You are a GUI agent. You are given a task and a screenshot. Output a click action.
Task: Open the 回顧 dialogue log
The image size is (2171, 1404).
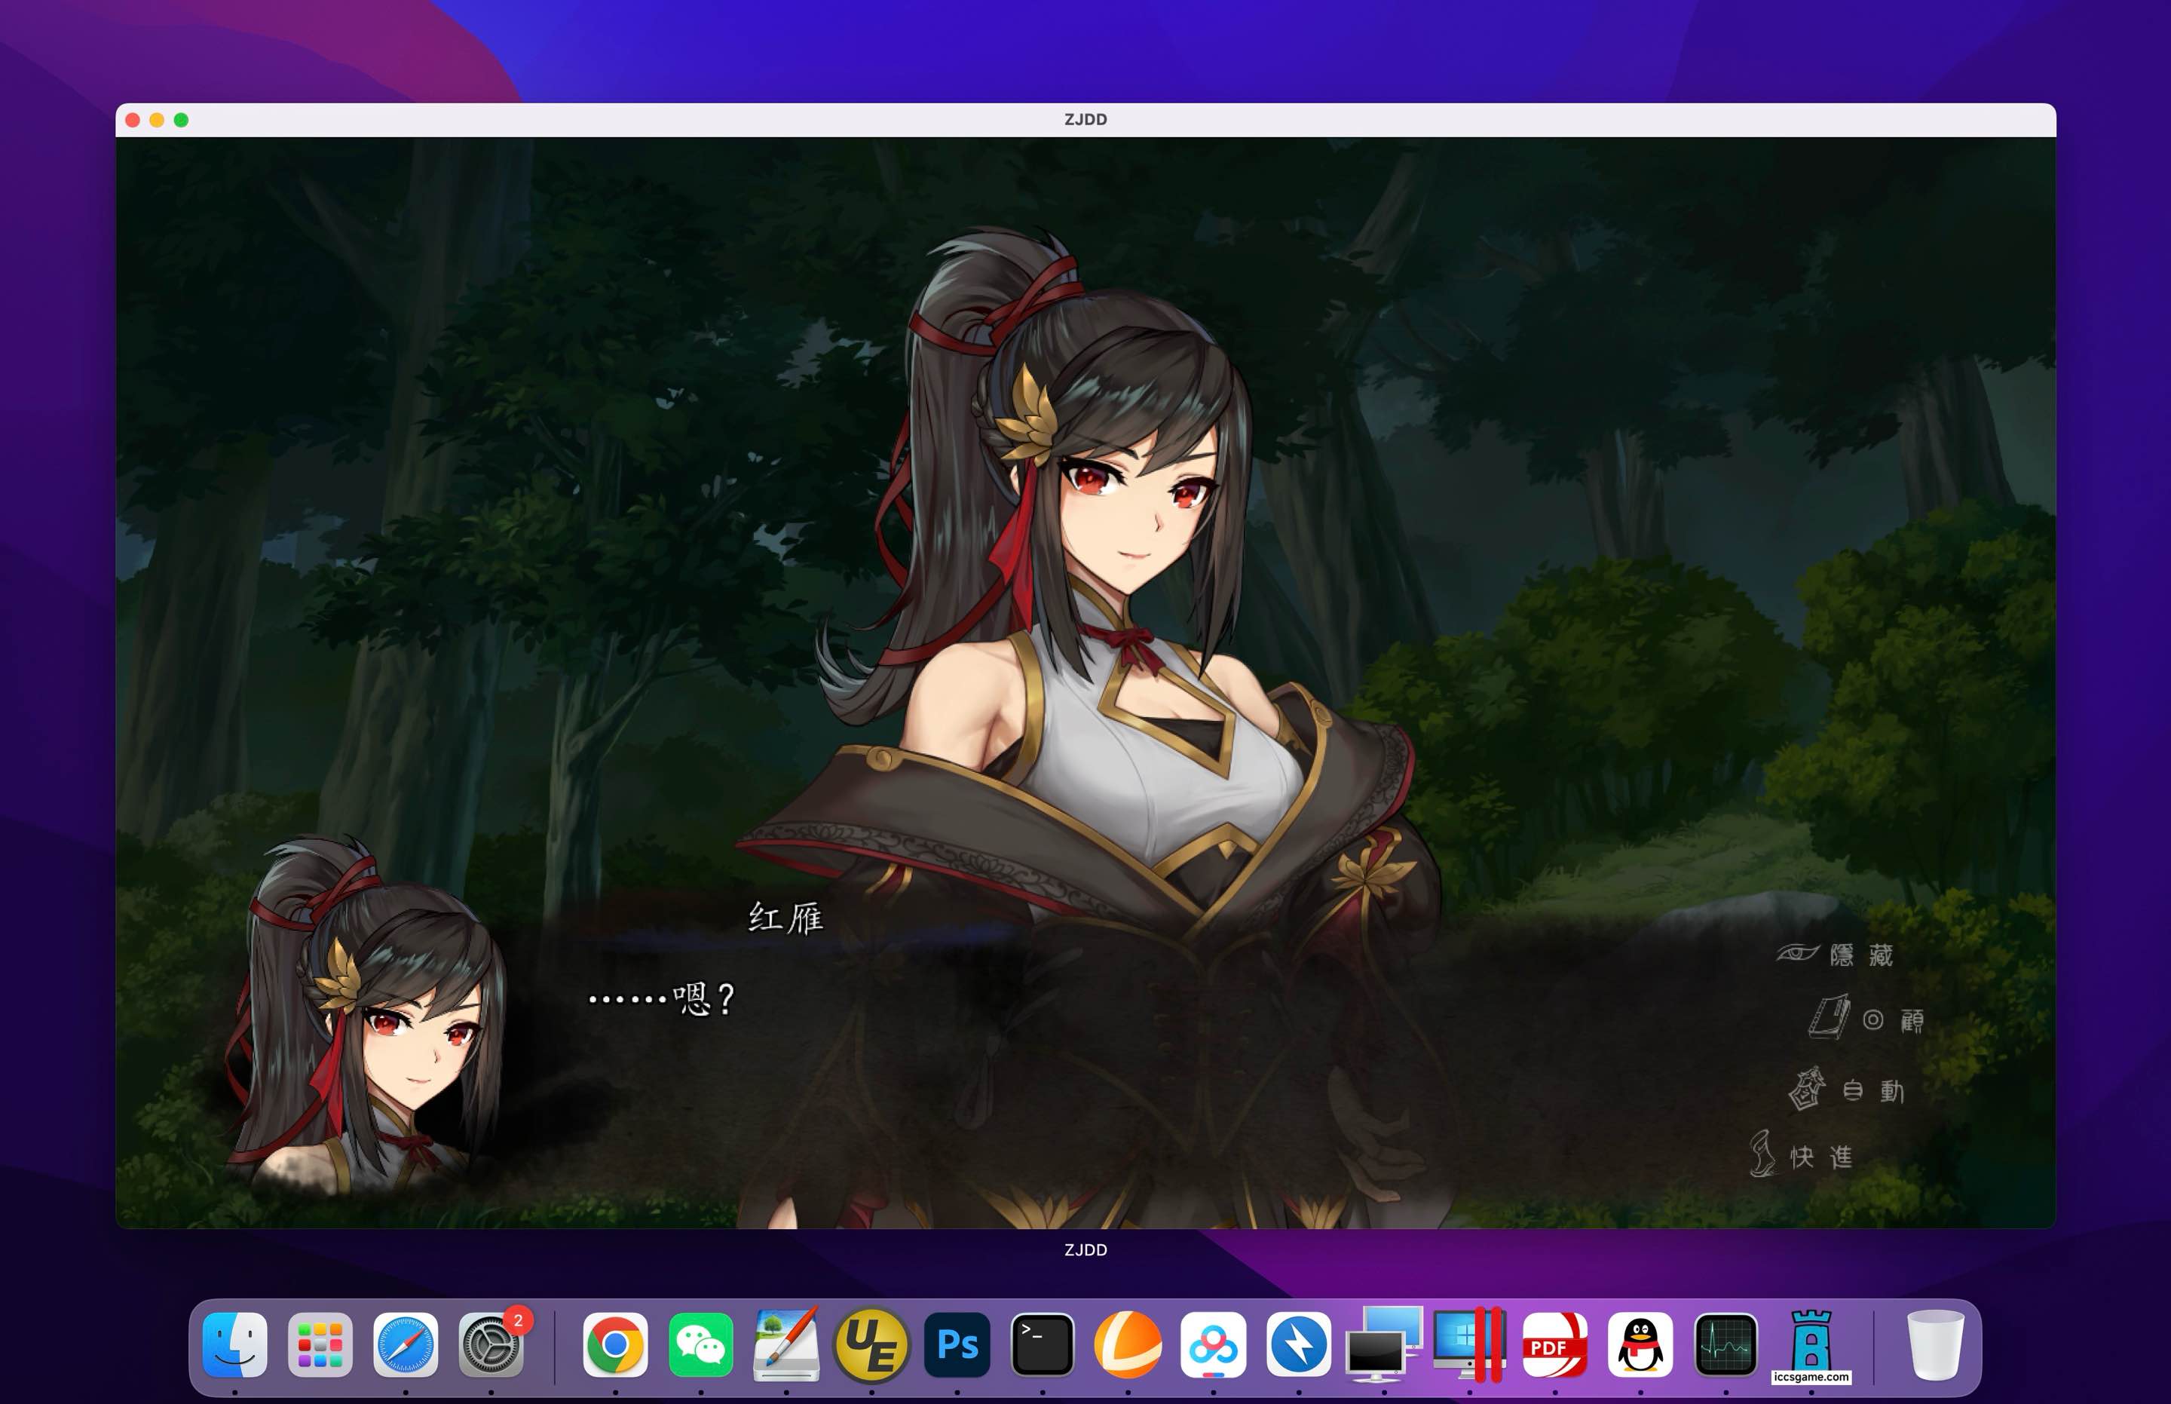(1866, 1019)
